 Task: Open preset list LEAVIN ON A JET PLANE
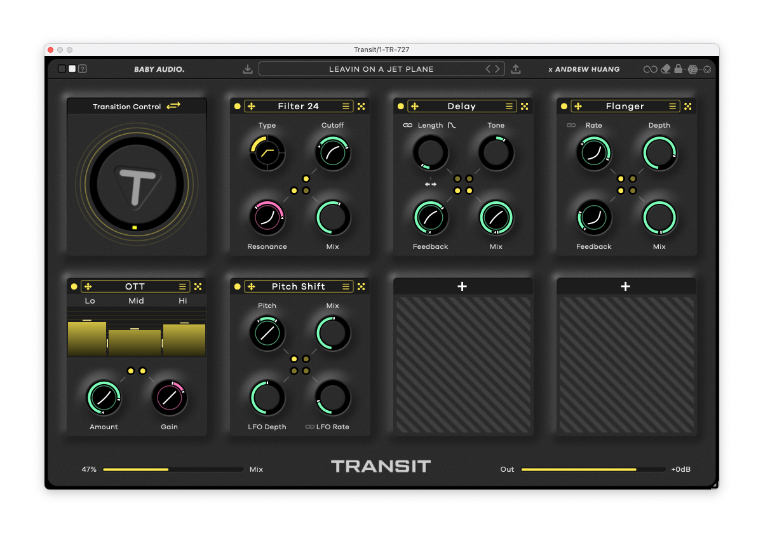tap(381, 69)
